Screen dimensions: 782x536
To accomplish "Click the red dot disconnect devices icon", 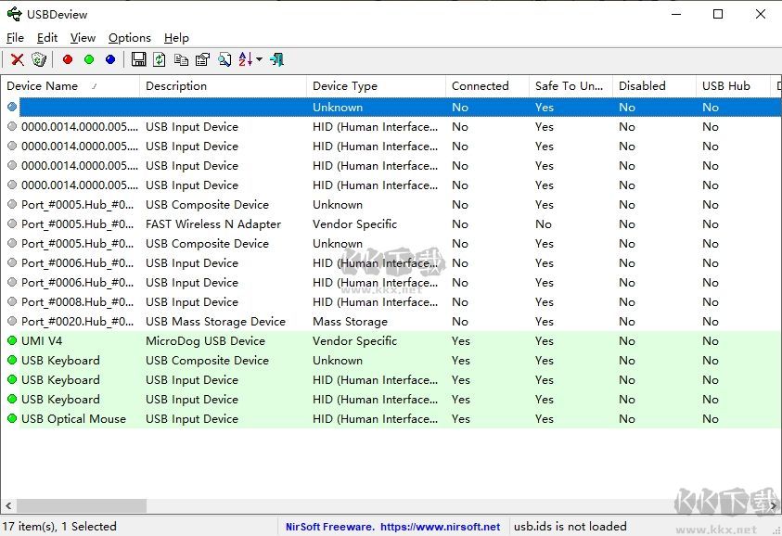I will (67, 60).
